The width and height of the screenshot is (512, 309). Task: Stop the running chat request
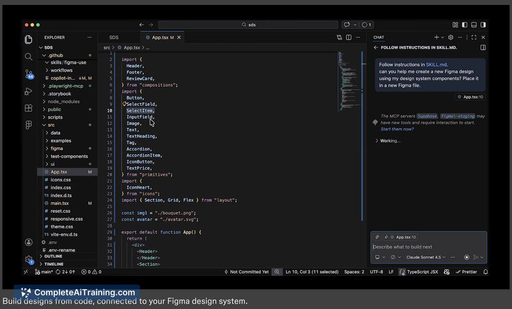pyautogui.click(x=467, y=257)
